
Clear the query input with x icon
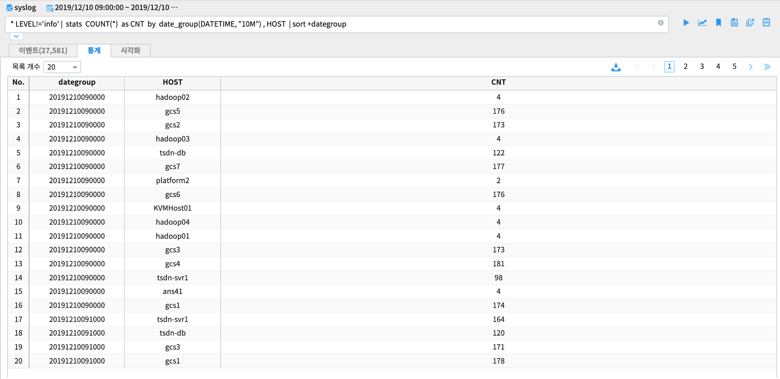(x=661, y=23)
